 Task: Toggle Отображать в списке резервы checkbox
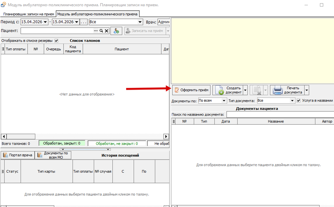click(x=56, y=40)
